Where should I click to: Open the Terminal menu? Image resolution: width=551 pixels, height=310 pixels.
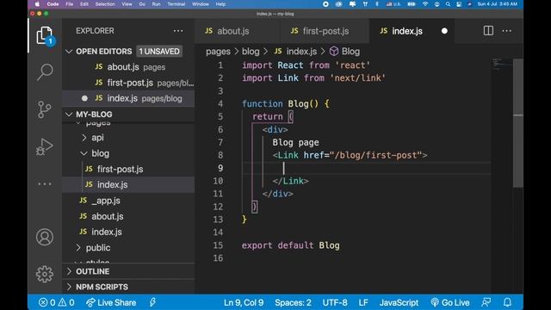176,4
